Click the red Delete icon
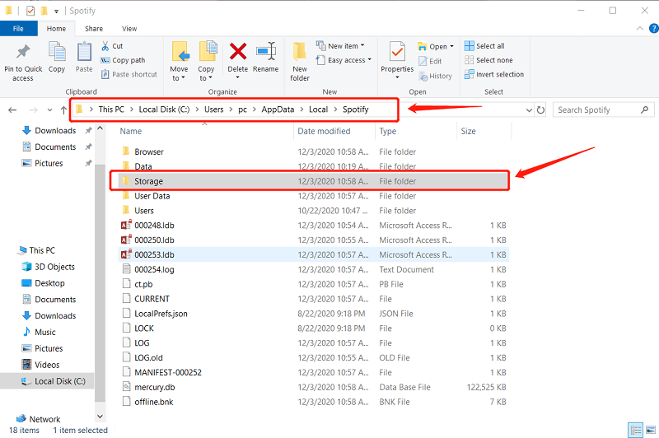 238,52
